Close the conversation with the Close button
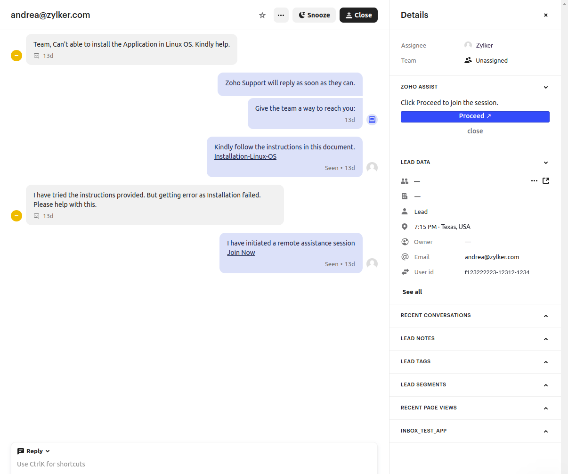This screenshot has width=568, height=474. pyautogui.click(x=358, y=15)
